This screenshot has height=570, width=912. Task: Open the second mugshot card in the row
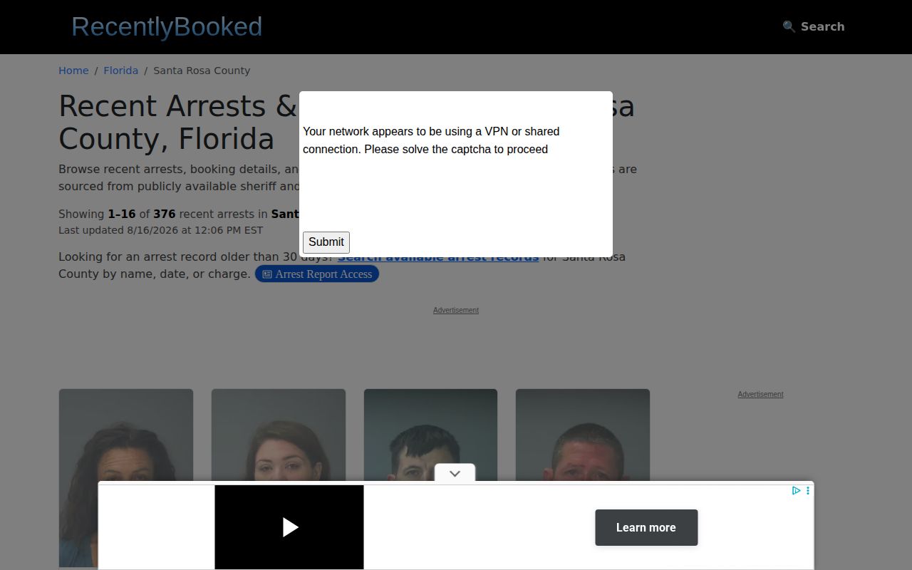[279, 478]
